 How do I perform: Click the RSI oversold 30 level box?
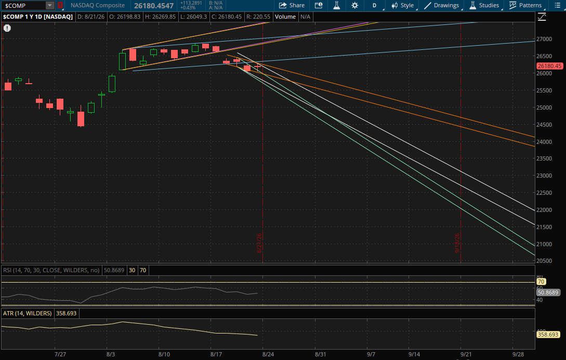132,270
